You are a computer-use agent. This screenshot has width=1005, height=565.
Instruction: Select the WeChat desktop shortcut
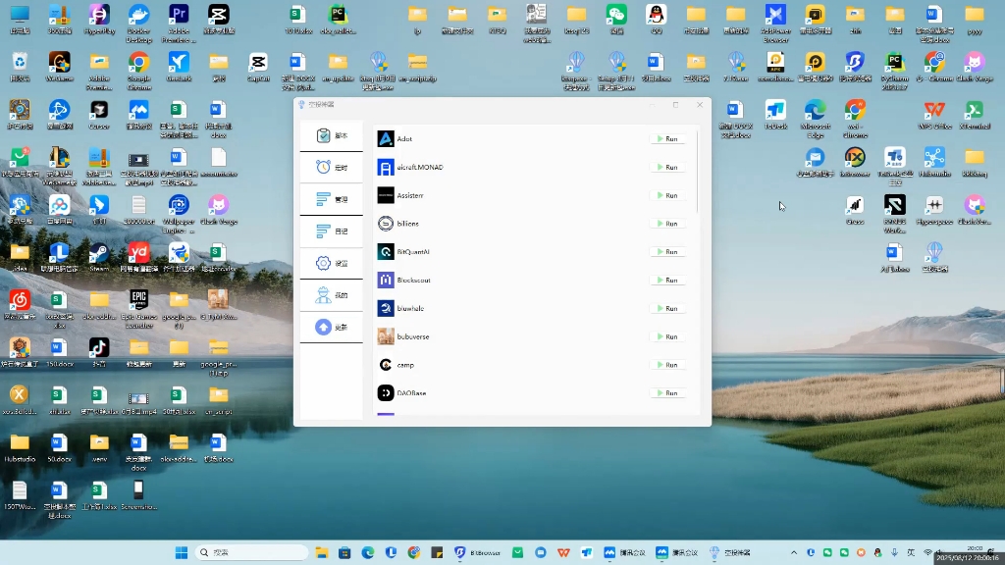click(616, 20)
